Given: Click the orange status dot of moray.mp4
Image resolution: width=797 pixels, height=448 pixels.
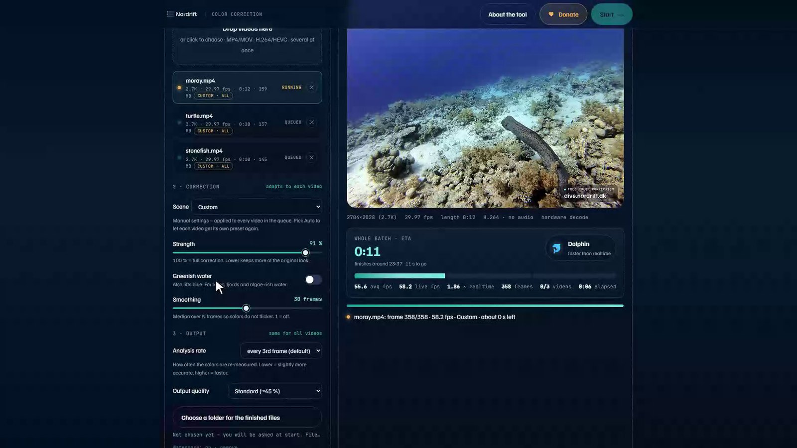Looking at the screenshot, I should click(x=179, y=88).
